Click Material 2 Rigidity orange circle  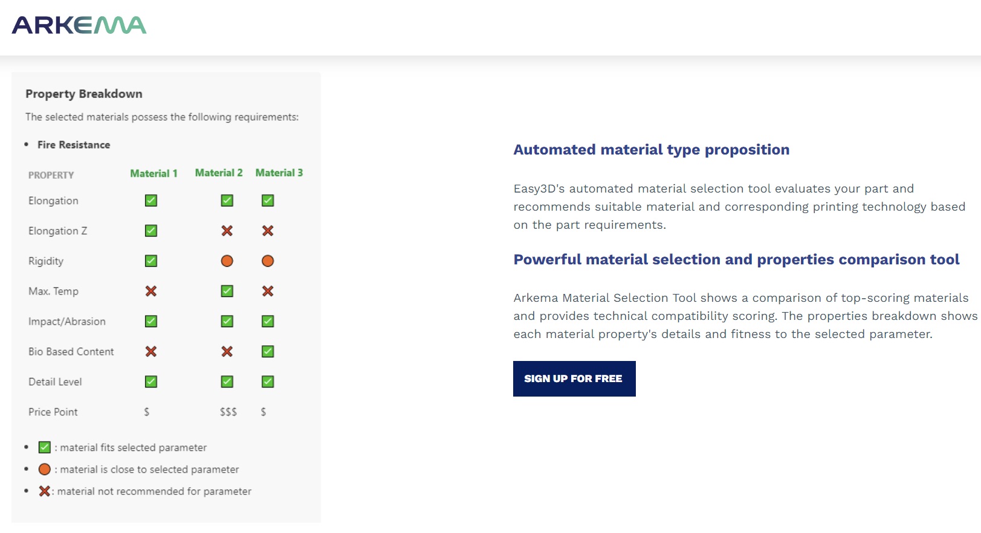click(x=227, y=261)
